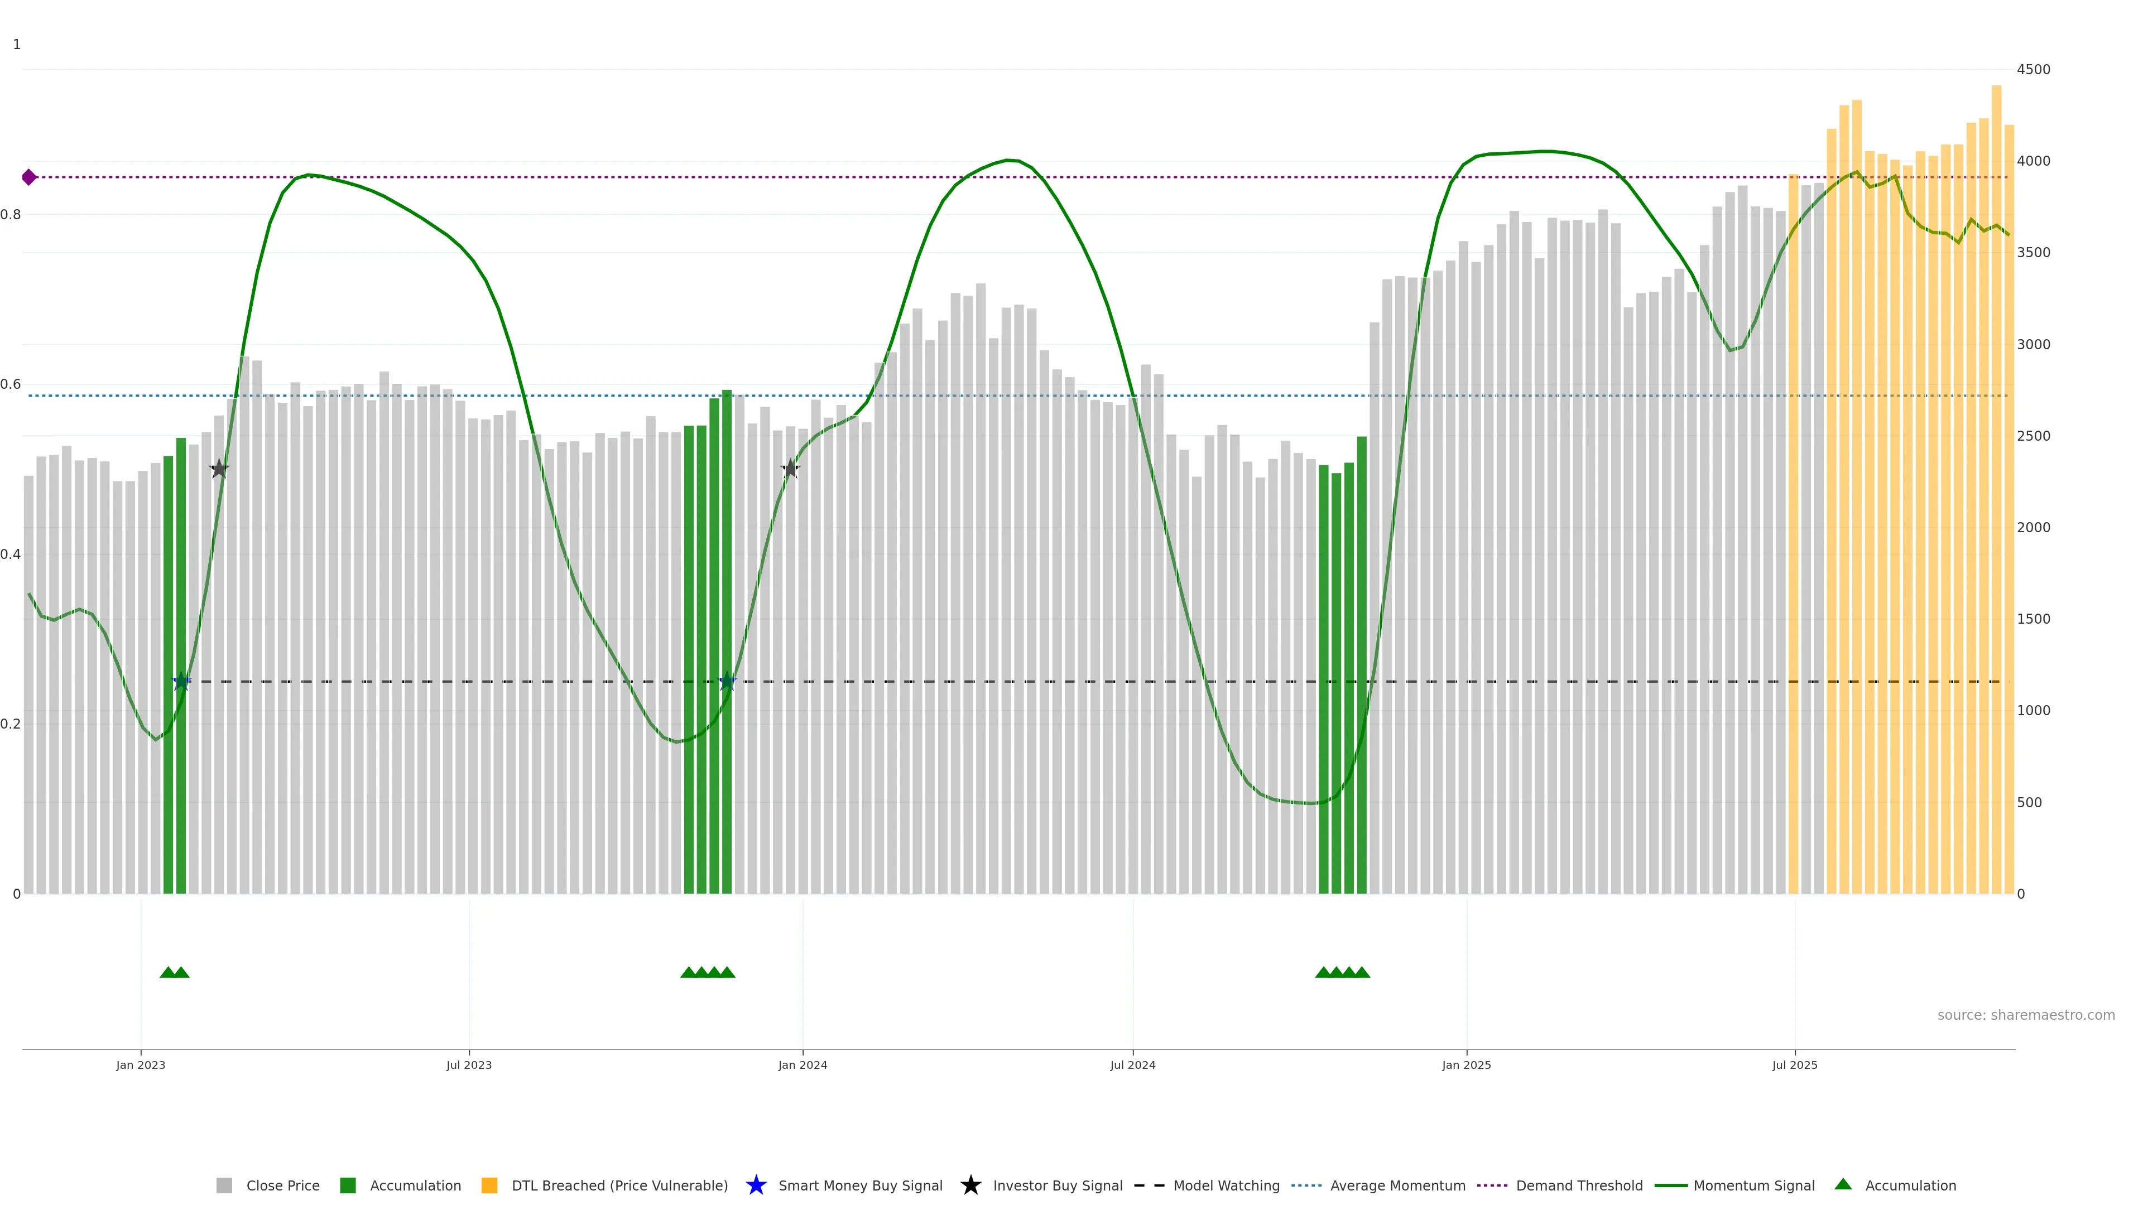The width and height of the screenshot is (2143, 1205).
Task: Click the blue star icon in legend
Action: (x=756, y=1185)
